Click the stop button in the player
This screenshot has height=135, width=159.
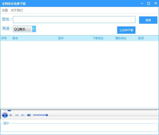[11, 115]
